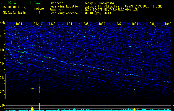This screenshot has width=174, height=111.
Task: Click the 1834 time axis marker
Action: tap(69, 24)
